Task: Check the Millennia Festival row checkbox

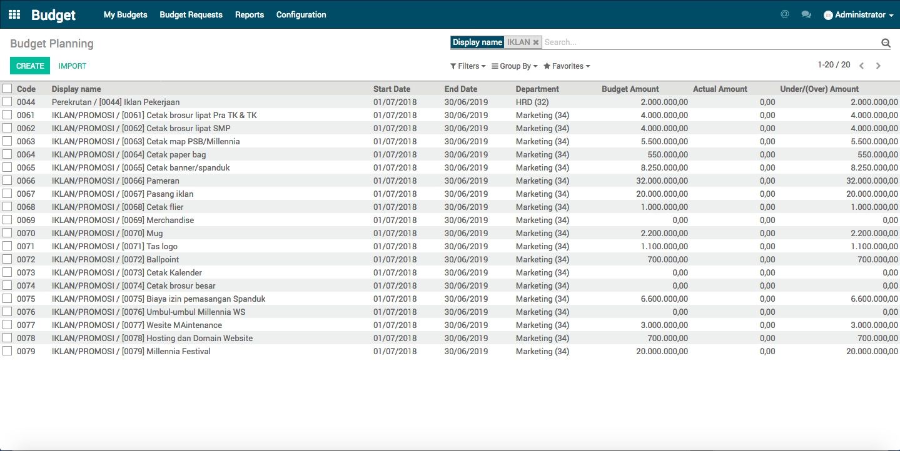Action: (7, 351)
